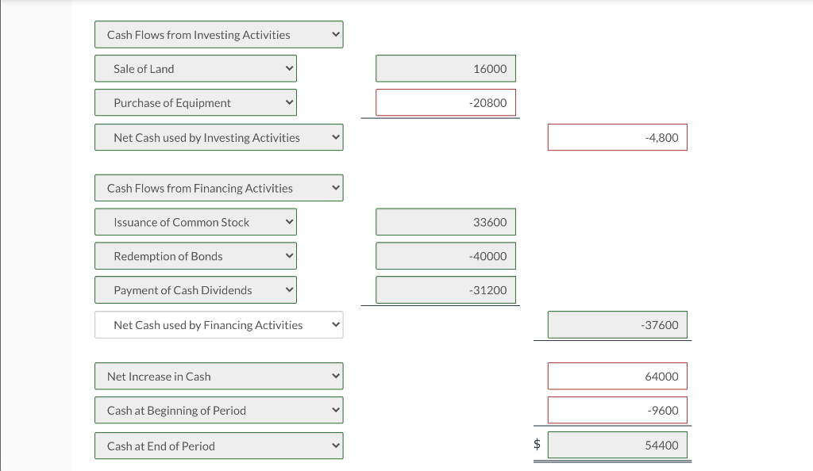Click the 54400 Cash at End field
Viewport: 813px width, 471px height.
pyautogui.click(x=617, y=445)
